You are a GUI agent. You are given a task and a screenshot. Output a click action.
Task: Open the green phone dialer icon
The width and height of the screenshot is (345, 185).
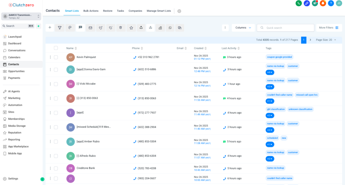[299, 3]
